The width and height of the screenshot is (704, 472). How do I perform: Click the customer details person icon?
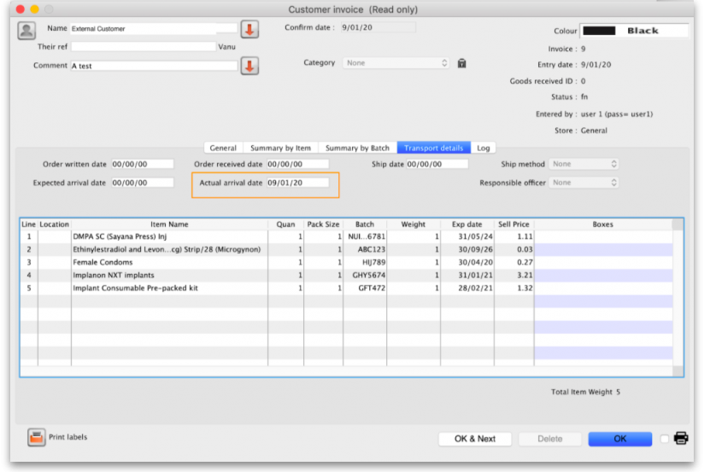click(x=26, y=30)
